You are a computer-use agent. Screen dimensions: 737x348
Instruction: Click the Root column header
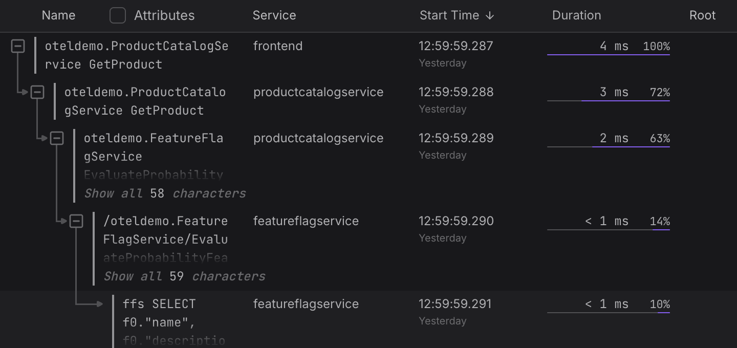702,15
